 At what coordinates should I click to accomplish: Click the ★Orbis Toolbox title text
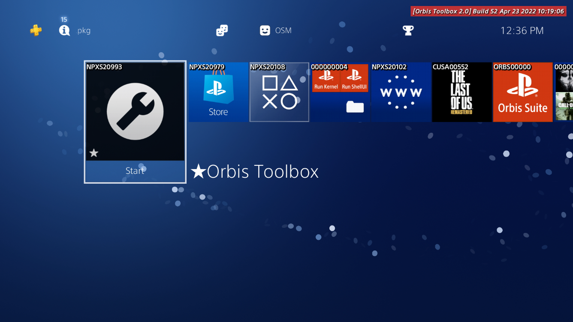(x=255, y=171)
